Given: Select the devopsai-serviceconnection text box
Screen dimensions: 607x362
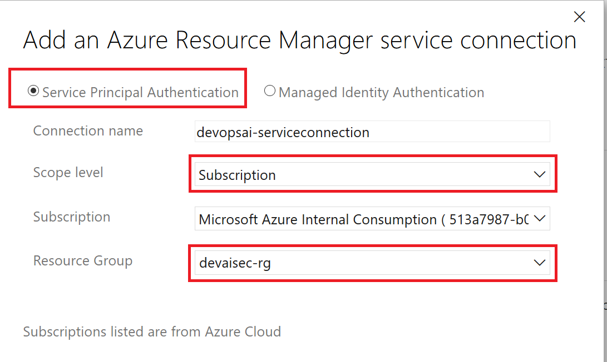Looking at the screenshot, I should (x=372, y=132).
